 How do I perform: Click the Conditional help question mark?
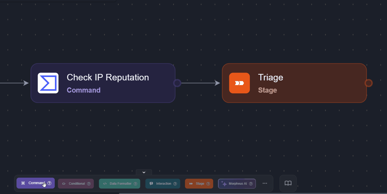tap(89, 184)
